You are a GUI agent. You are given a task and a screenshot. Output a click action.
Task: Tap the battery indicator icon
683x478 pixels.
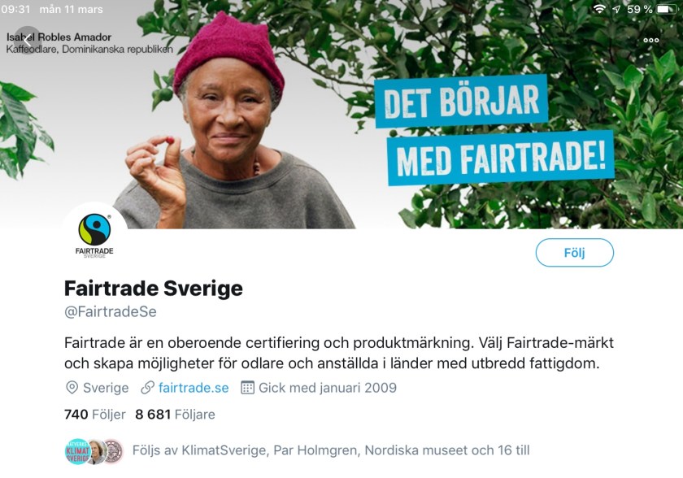pos(667,9)
